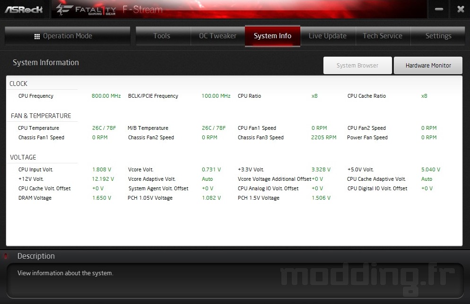Minimize the F-Stream window
This screenshot has height=304, width=470.
pos(439,9)
